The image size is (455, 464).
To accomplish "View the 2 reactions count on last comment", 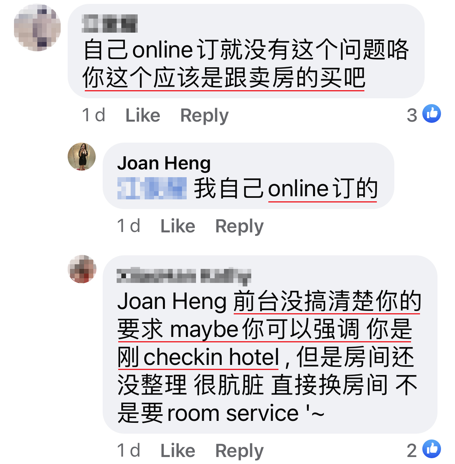I will 412,450.
